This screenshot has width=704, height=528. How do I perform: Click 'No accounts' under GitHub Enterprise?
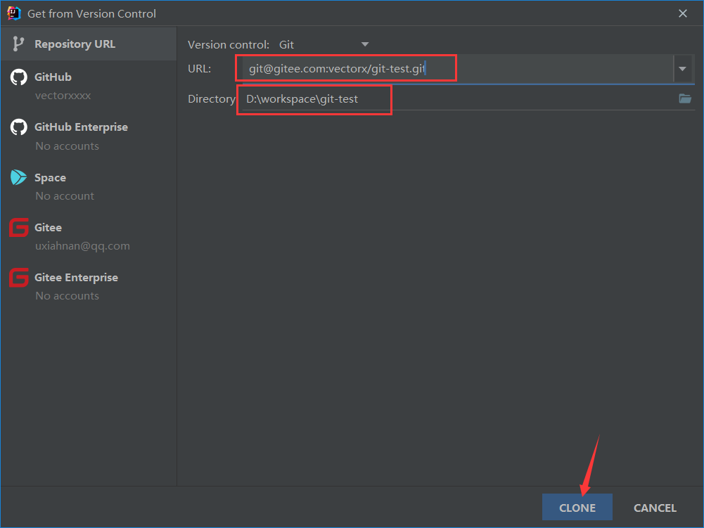(68, 146)
